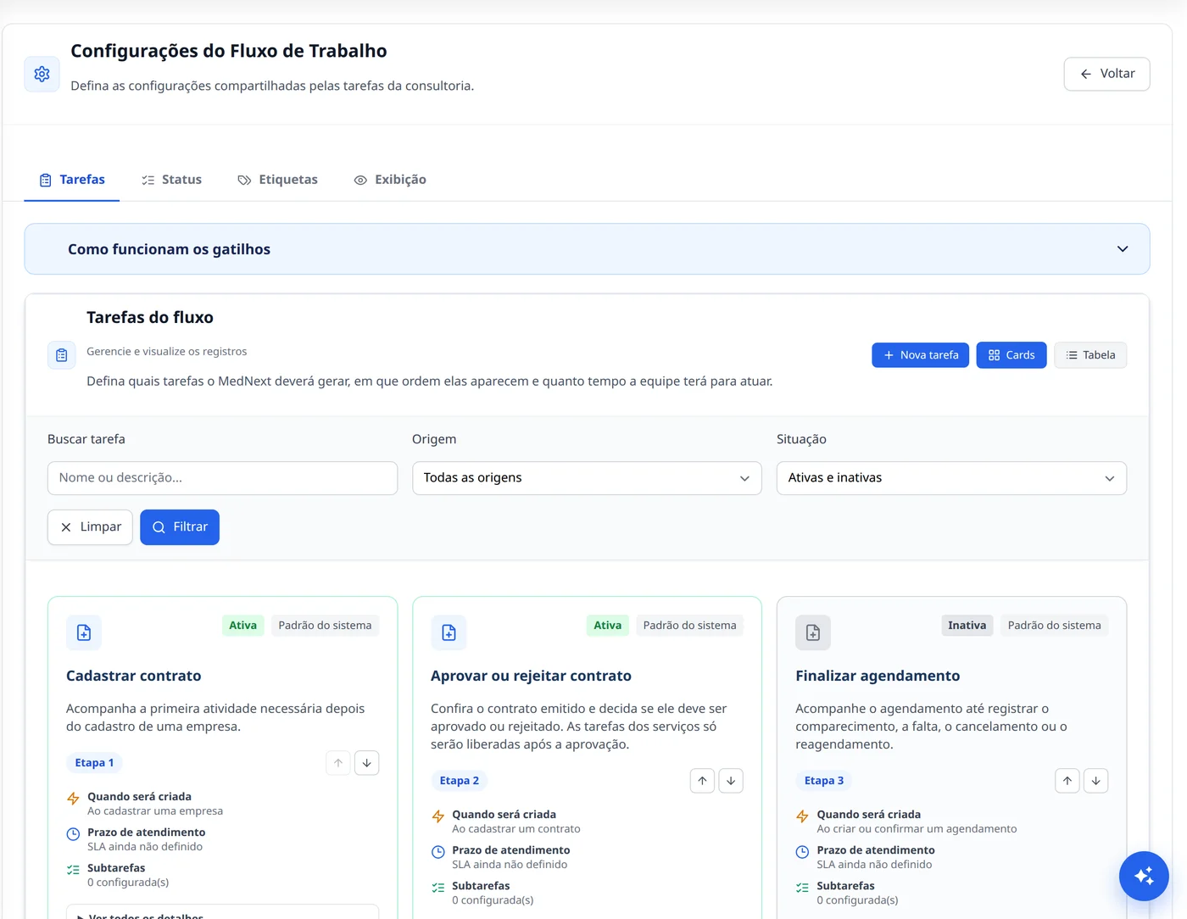This screenshot has width=1187, height=919.
Task: Click the clock icon on Aprovar ou rejeitar contrato
Action: 437,852
